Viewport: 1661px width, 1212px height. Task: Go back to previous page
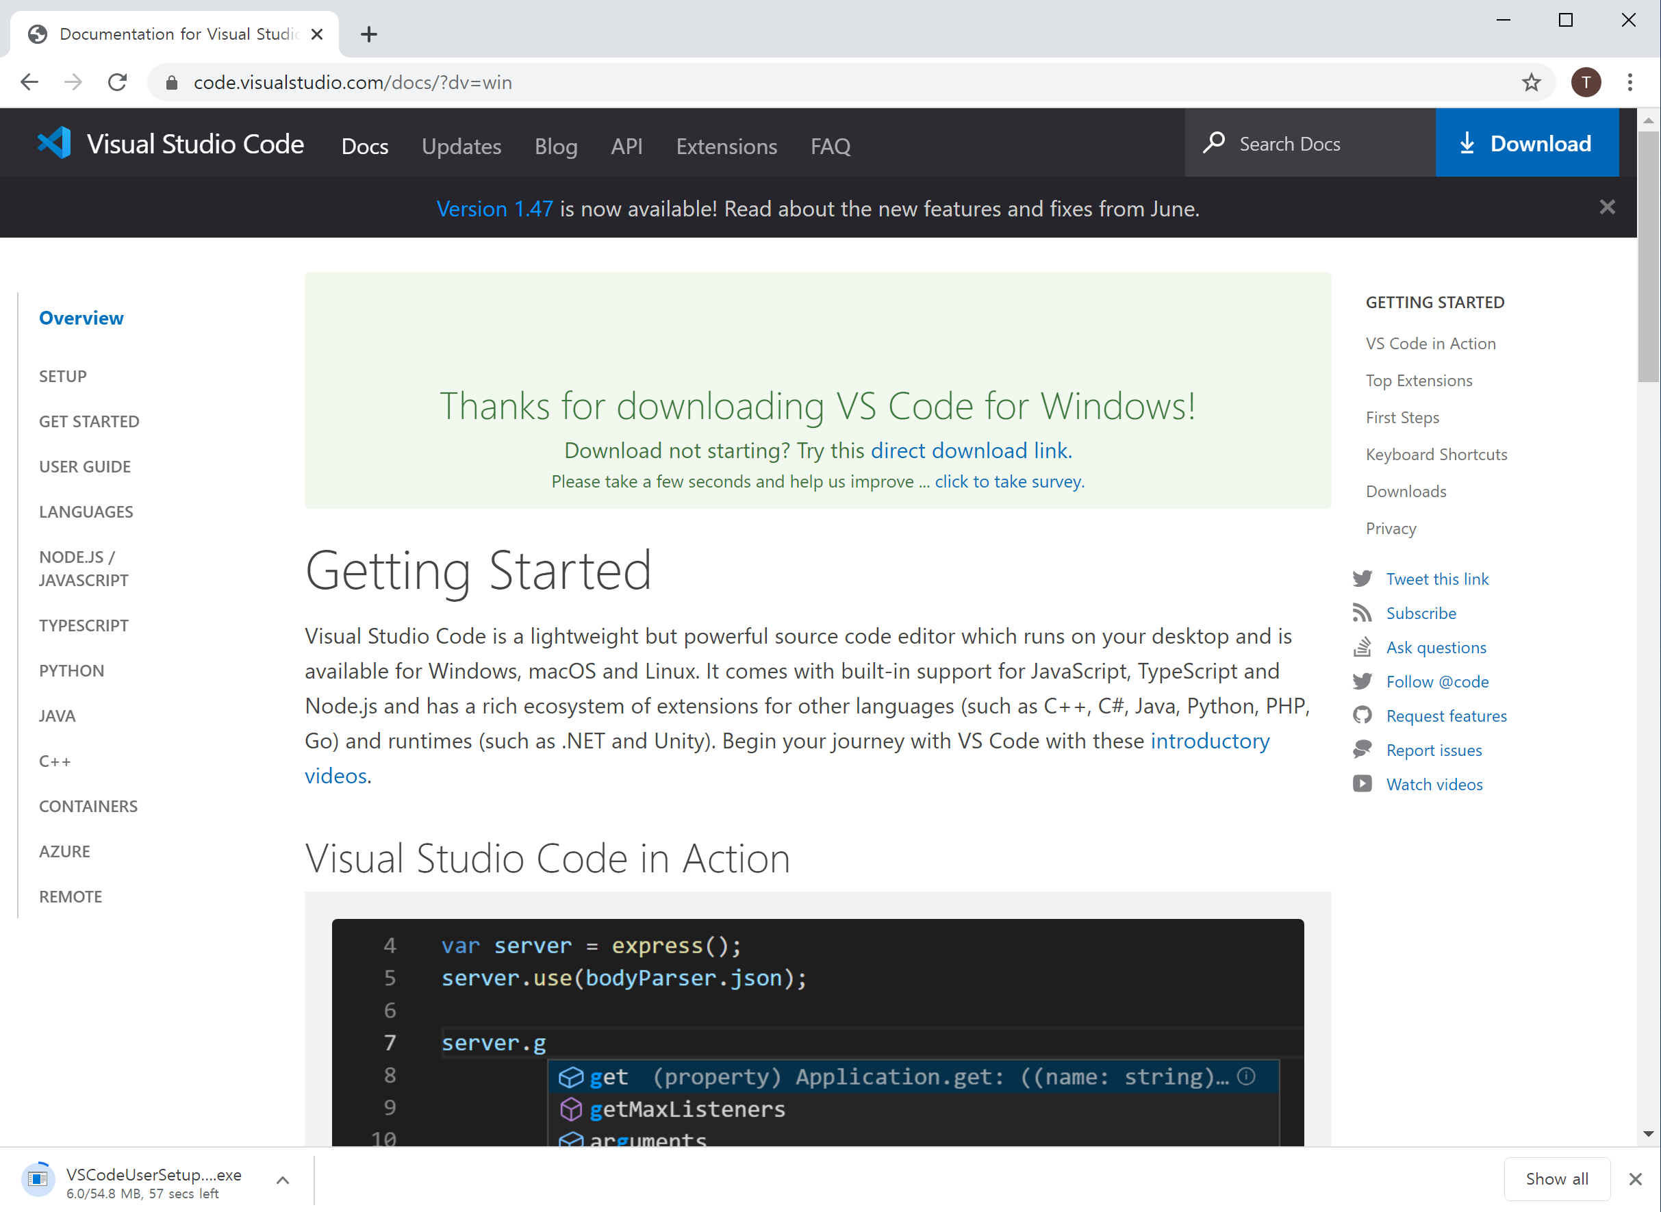click(x=29, y=82)
